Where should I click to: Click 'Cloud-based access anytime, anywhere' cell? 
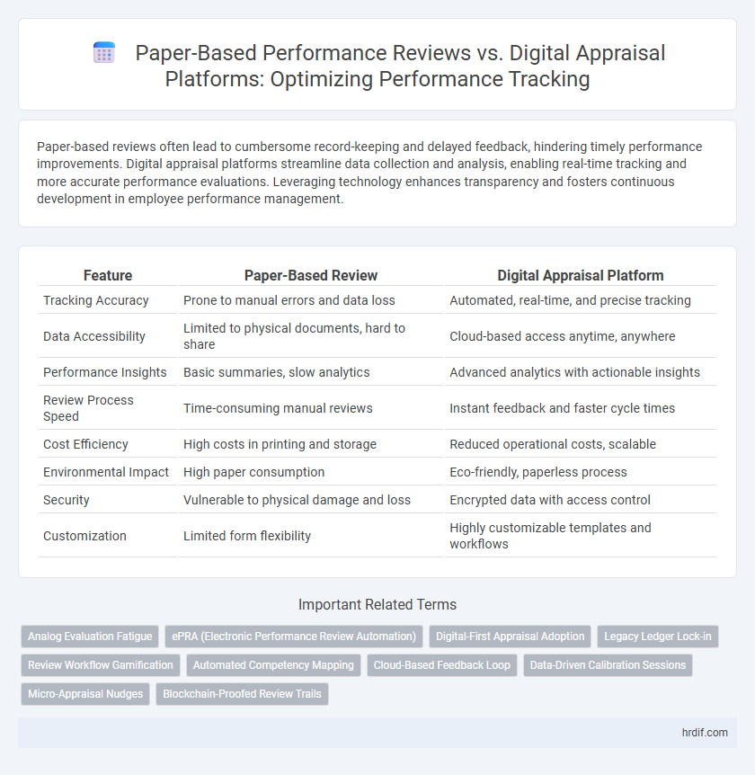click(x=581, y=336)
